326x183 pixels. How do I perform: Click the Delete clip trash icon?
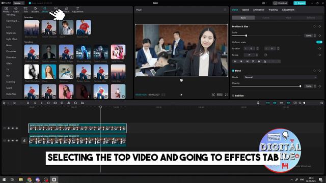pos(48,103)
